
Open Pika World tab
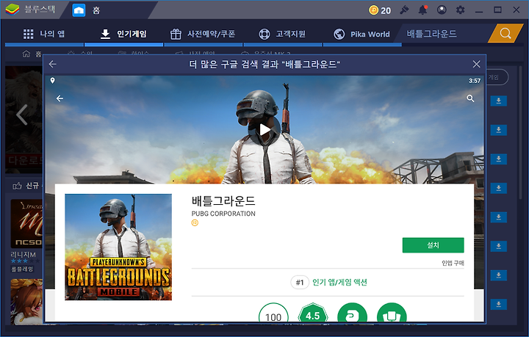(x=361, y=34)
